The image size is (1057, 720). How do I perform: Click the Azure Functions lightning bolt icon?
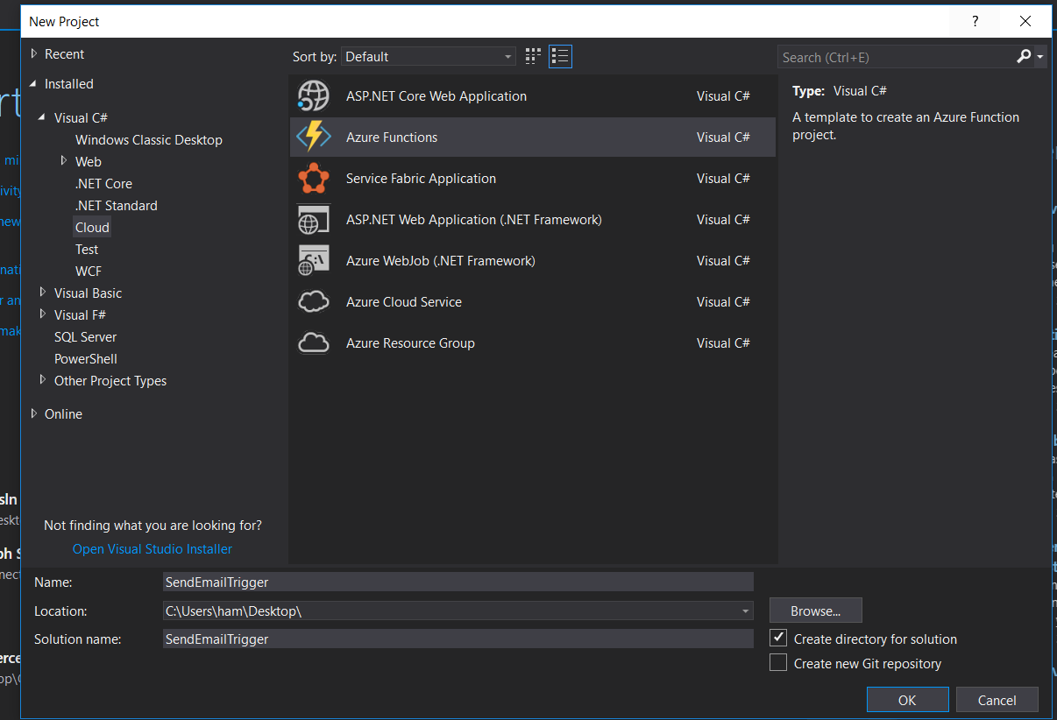(x=313, y=138)
